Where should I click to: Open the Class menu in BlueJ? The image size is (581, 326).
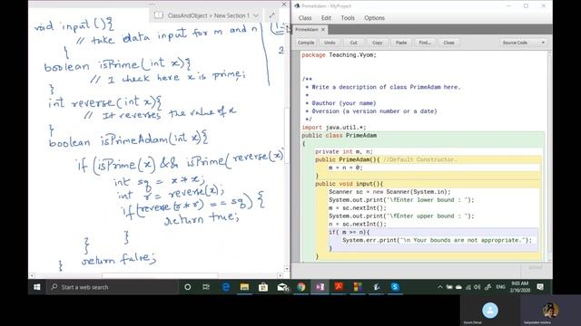pos(305,18)
